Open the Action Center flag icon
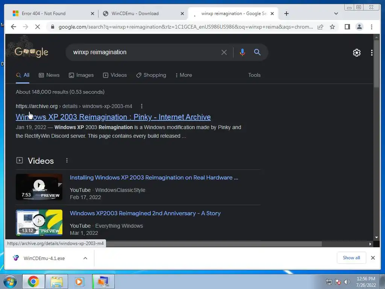The width and height of the screenshot is (385, 289). point(338,282)
